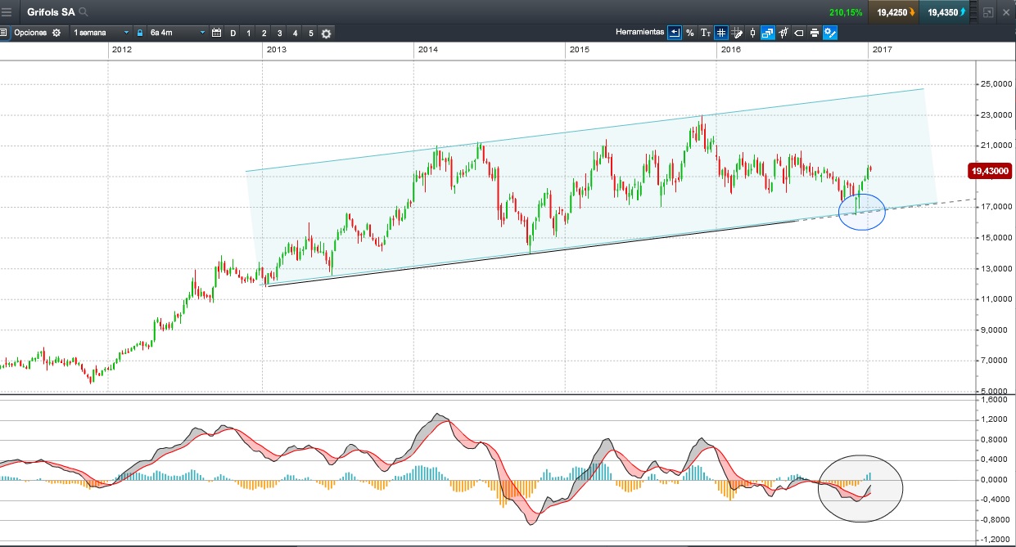Select the D preset tab
The image size is (1016, 547).
(233, 33)
